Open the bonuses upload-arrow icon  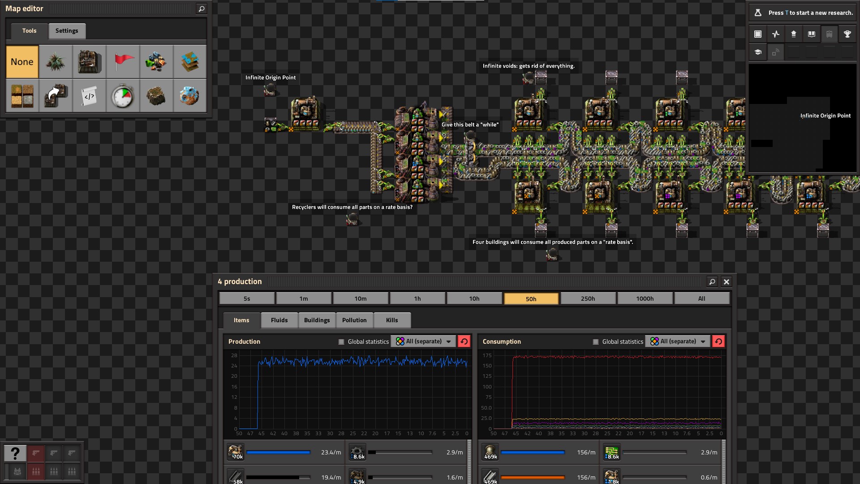click(x=794, y=34)
